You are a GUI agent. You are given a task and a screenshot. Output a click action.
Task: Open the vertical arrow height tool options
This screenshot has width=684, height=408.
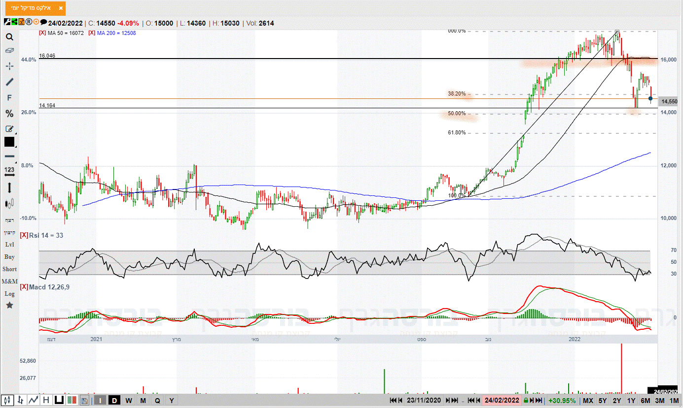9,187
